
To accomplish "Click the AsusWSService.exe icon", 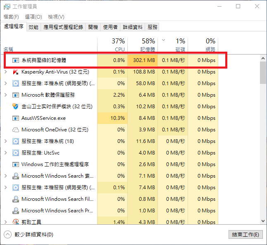I will (x=16, y=118).
